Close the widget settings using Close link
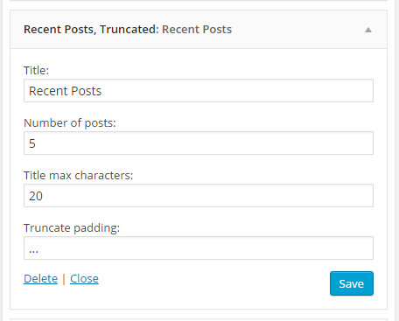Image resolution: width=399 pixels, height=321 pixels. coord(84,279)
